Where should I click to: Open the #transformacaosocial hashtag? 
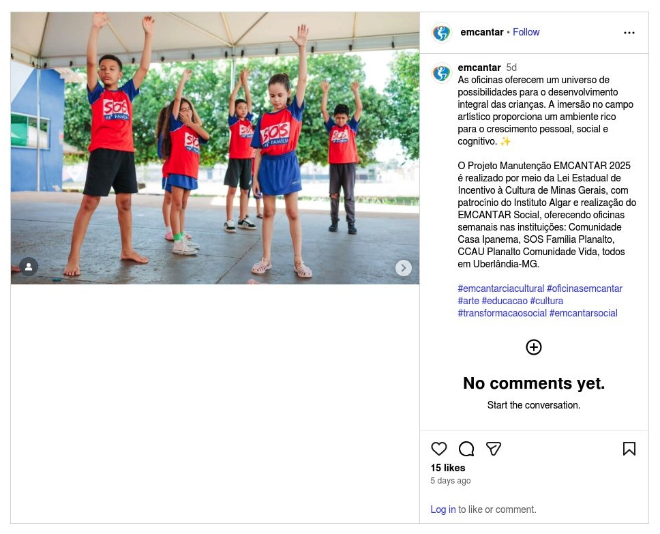coord(502,313)
